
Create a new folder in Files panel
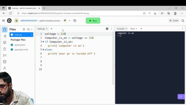[28, 29]
